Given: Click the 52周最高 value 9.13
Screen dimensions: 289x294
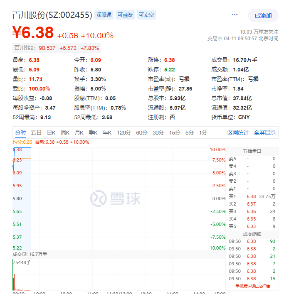Looking at the screenshot, I should pos(45,118).
